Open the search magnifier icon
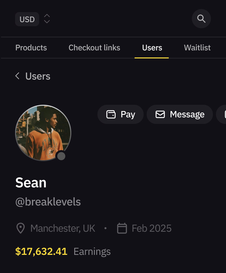226x273 pixels. tap(201, 19)
